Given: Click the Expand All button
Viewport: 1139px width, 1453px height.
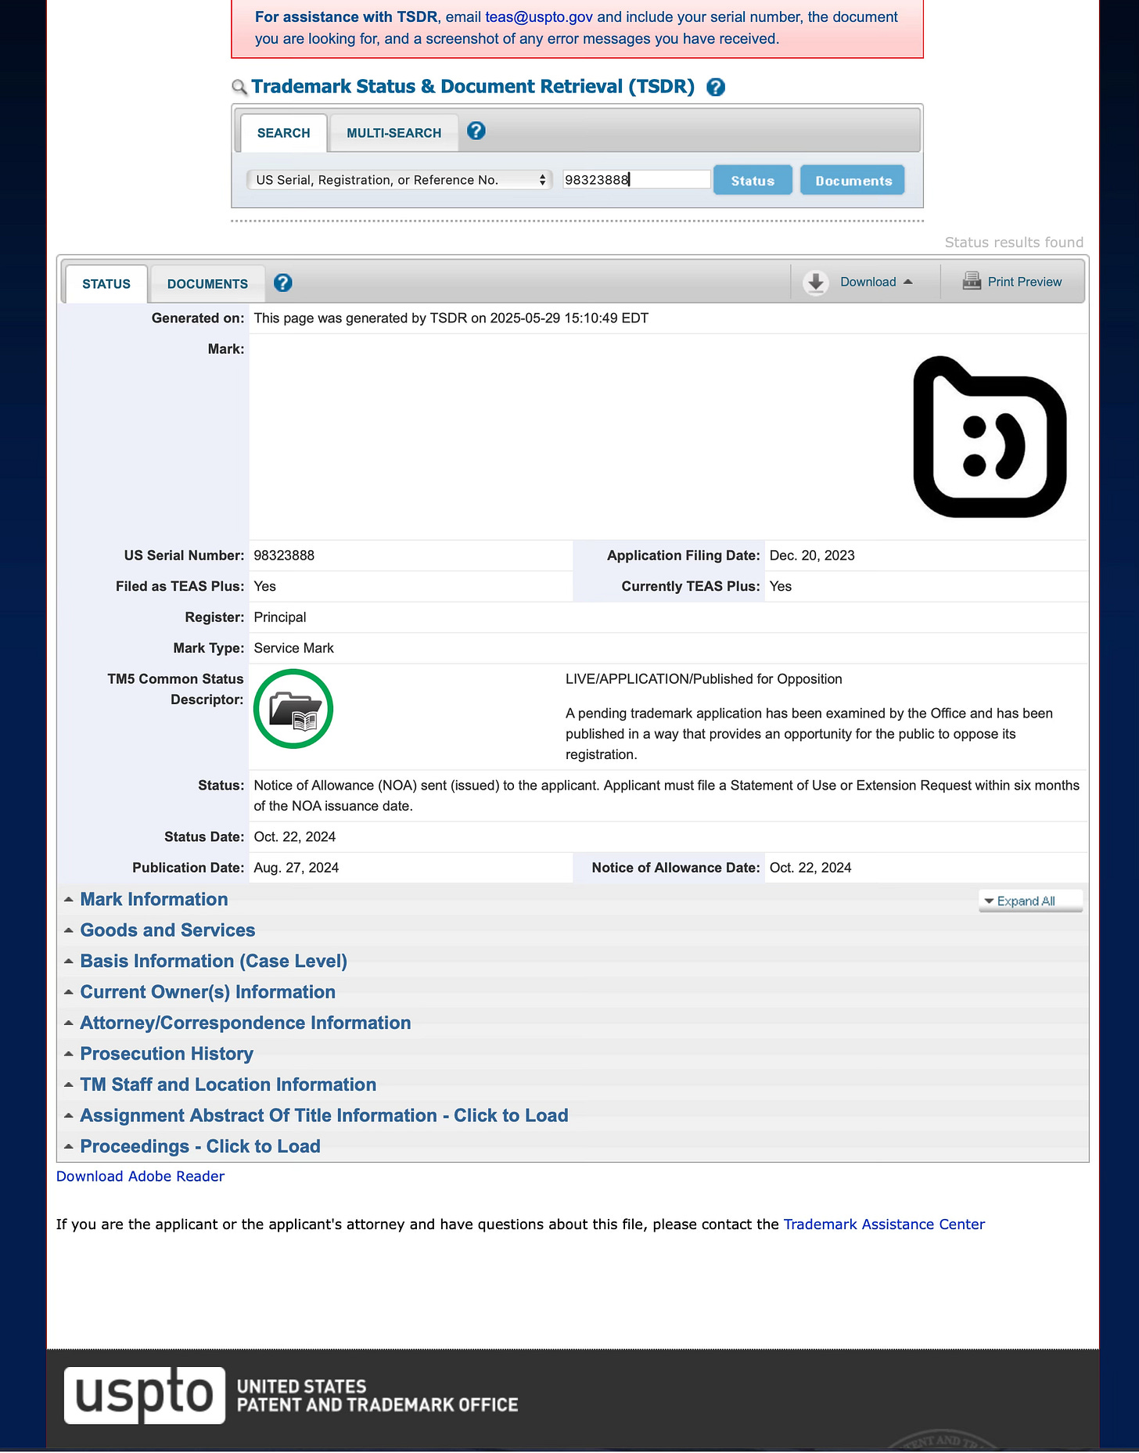Looking at the screenshot, I should point(1030,901).
